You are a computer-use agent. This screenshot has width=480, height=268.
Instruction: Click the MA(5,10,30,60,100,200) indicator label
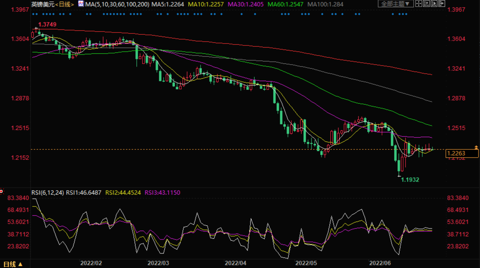117,4
